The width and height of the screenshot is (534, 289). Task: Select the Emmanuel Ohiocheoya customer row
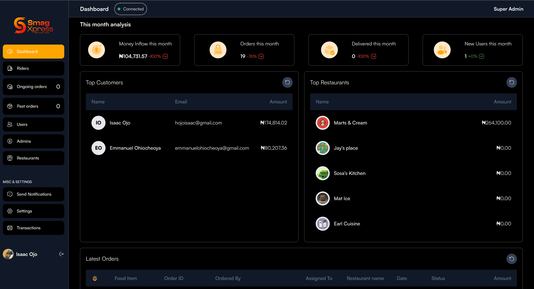point(189,148)
